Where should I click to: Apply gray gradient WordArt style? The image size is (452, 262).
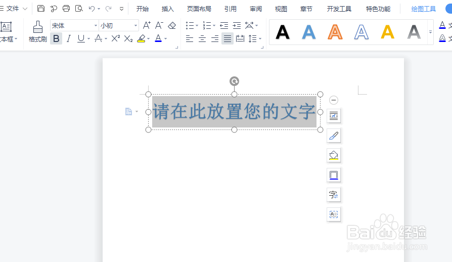tap(414, 32)
